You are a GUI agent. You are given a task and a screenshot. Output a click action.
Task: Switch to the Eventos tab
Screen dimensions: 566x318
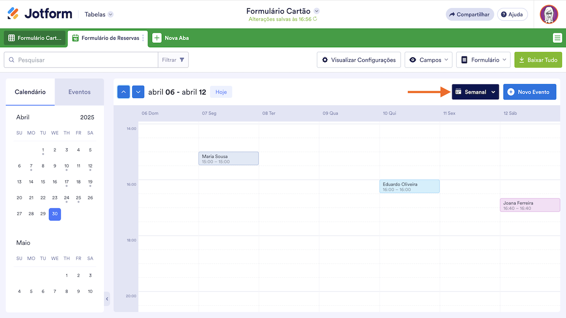coord(79,92)
